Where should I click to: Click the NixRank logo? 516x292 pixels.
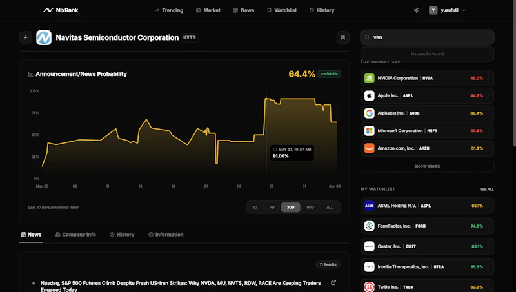(61, 10)
